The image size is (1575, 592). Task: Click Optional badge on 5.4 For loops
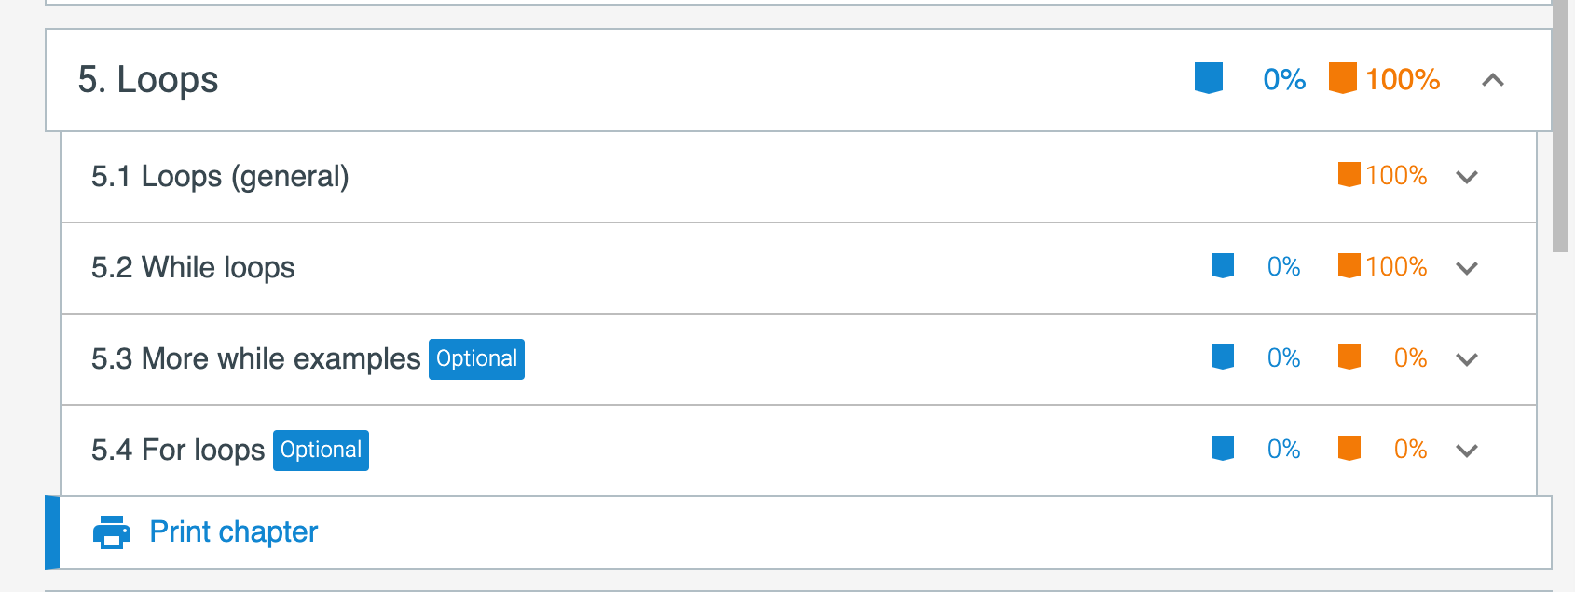[321, 451]
